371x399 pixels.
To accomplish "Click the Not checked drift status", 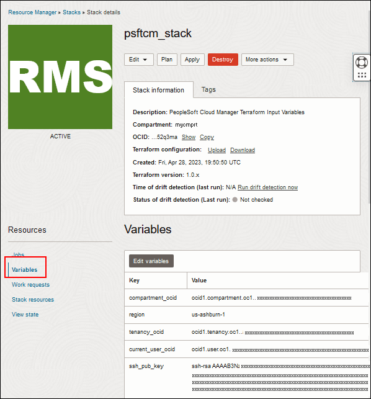I will 256,200.
